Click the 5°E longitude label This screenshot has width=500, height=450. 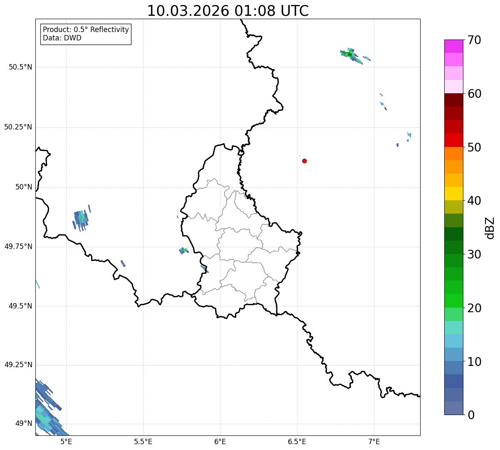(66, 441)
